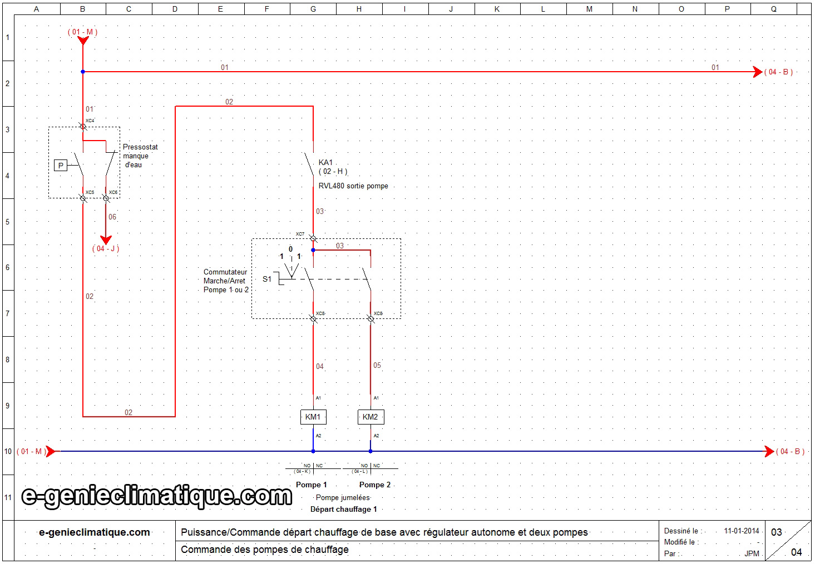Select the XC5 terminal symbol
Viewport: 815px width, 564px height.
pyautogui.click(x=83, y=198)
